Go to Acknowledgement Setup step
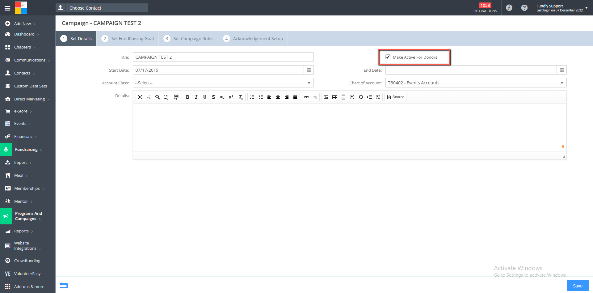Screen dimensions: 593x293 pyautogui.click(x=253, y=39)
